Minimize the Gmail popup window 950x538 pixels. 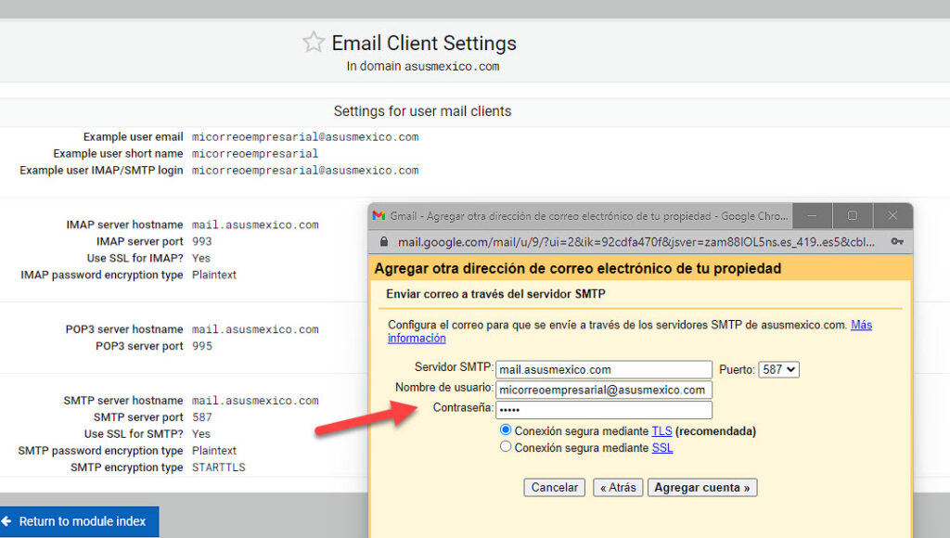(813, 215)
